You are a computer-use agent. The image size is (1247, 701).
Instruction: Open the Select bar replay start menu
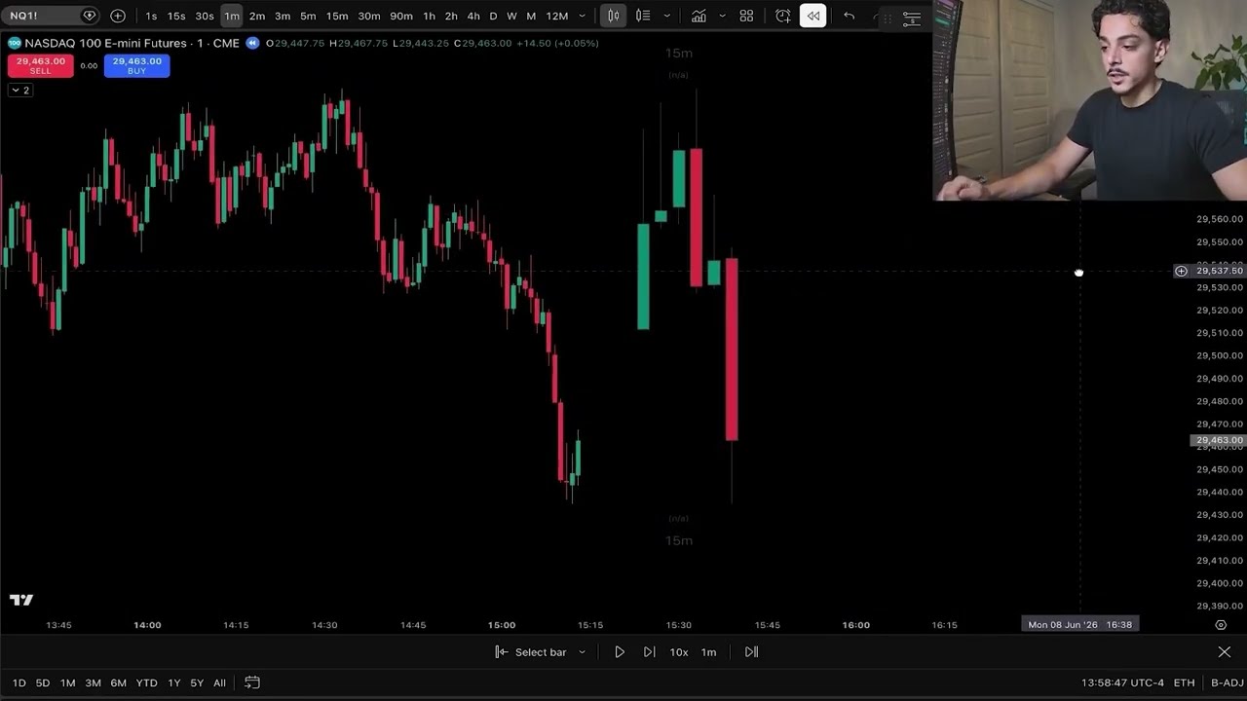(541, 652)
